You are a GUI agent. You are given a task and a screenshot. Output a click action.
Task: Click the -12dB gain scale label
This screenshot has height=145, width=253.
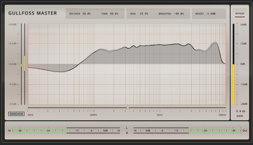(x=244, y=84)
